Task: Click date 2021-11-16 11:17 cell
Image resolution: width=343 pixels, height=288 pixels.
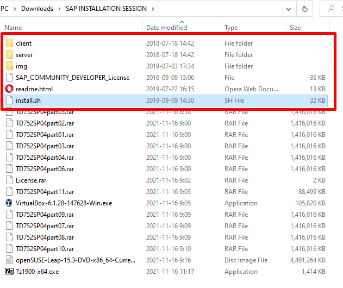Action: pyautogui.click(x=170, y=272)
